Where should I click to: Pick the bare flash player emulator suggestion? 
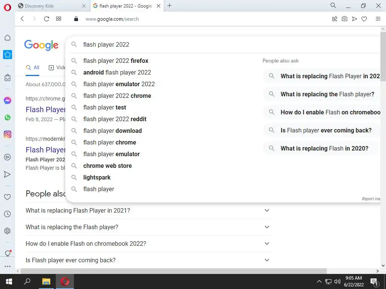[112, 154]
